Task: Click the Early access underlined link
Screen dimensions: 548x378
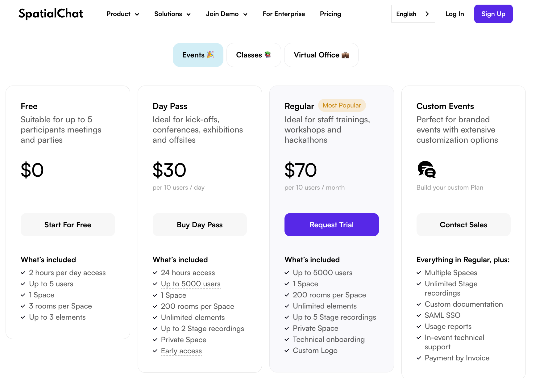Action: (181, 351)
